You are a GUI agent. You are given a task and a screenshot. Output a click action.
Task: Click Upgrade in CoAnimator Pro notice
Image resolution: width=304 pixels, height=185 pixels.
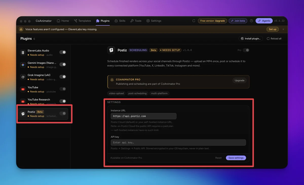coord(239,81)
